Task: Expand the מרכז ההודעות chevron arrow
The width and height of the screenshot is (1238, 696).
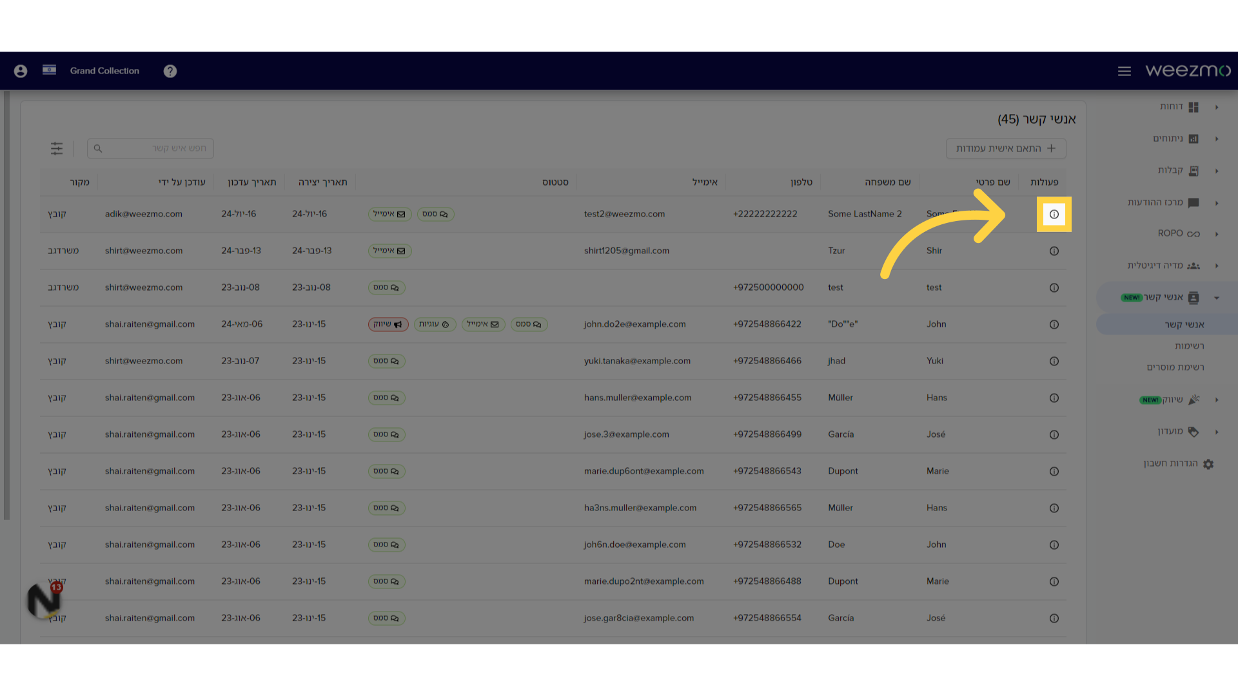Action: [1217, 203]
